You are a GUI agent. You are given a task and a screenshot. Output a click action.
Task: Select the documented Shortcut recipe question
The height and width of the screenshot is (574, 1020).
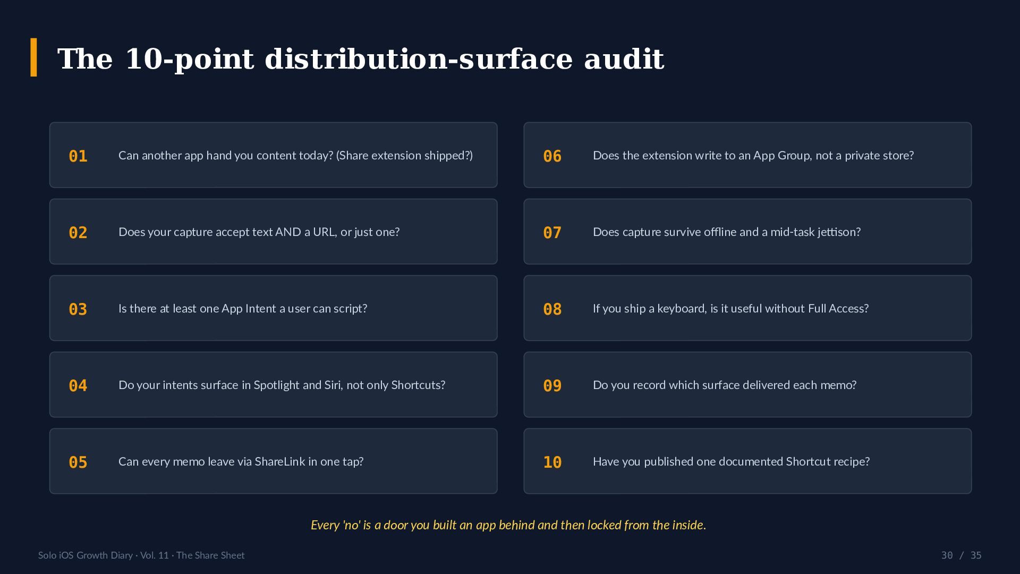[x=731, y=461]
